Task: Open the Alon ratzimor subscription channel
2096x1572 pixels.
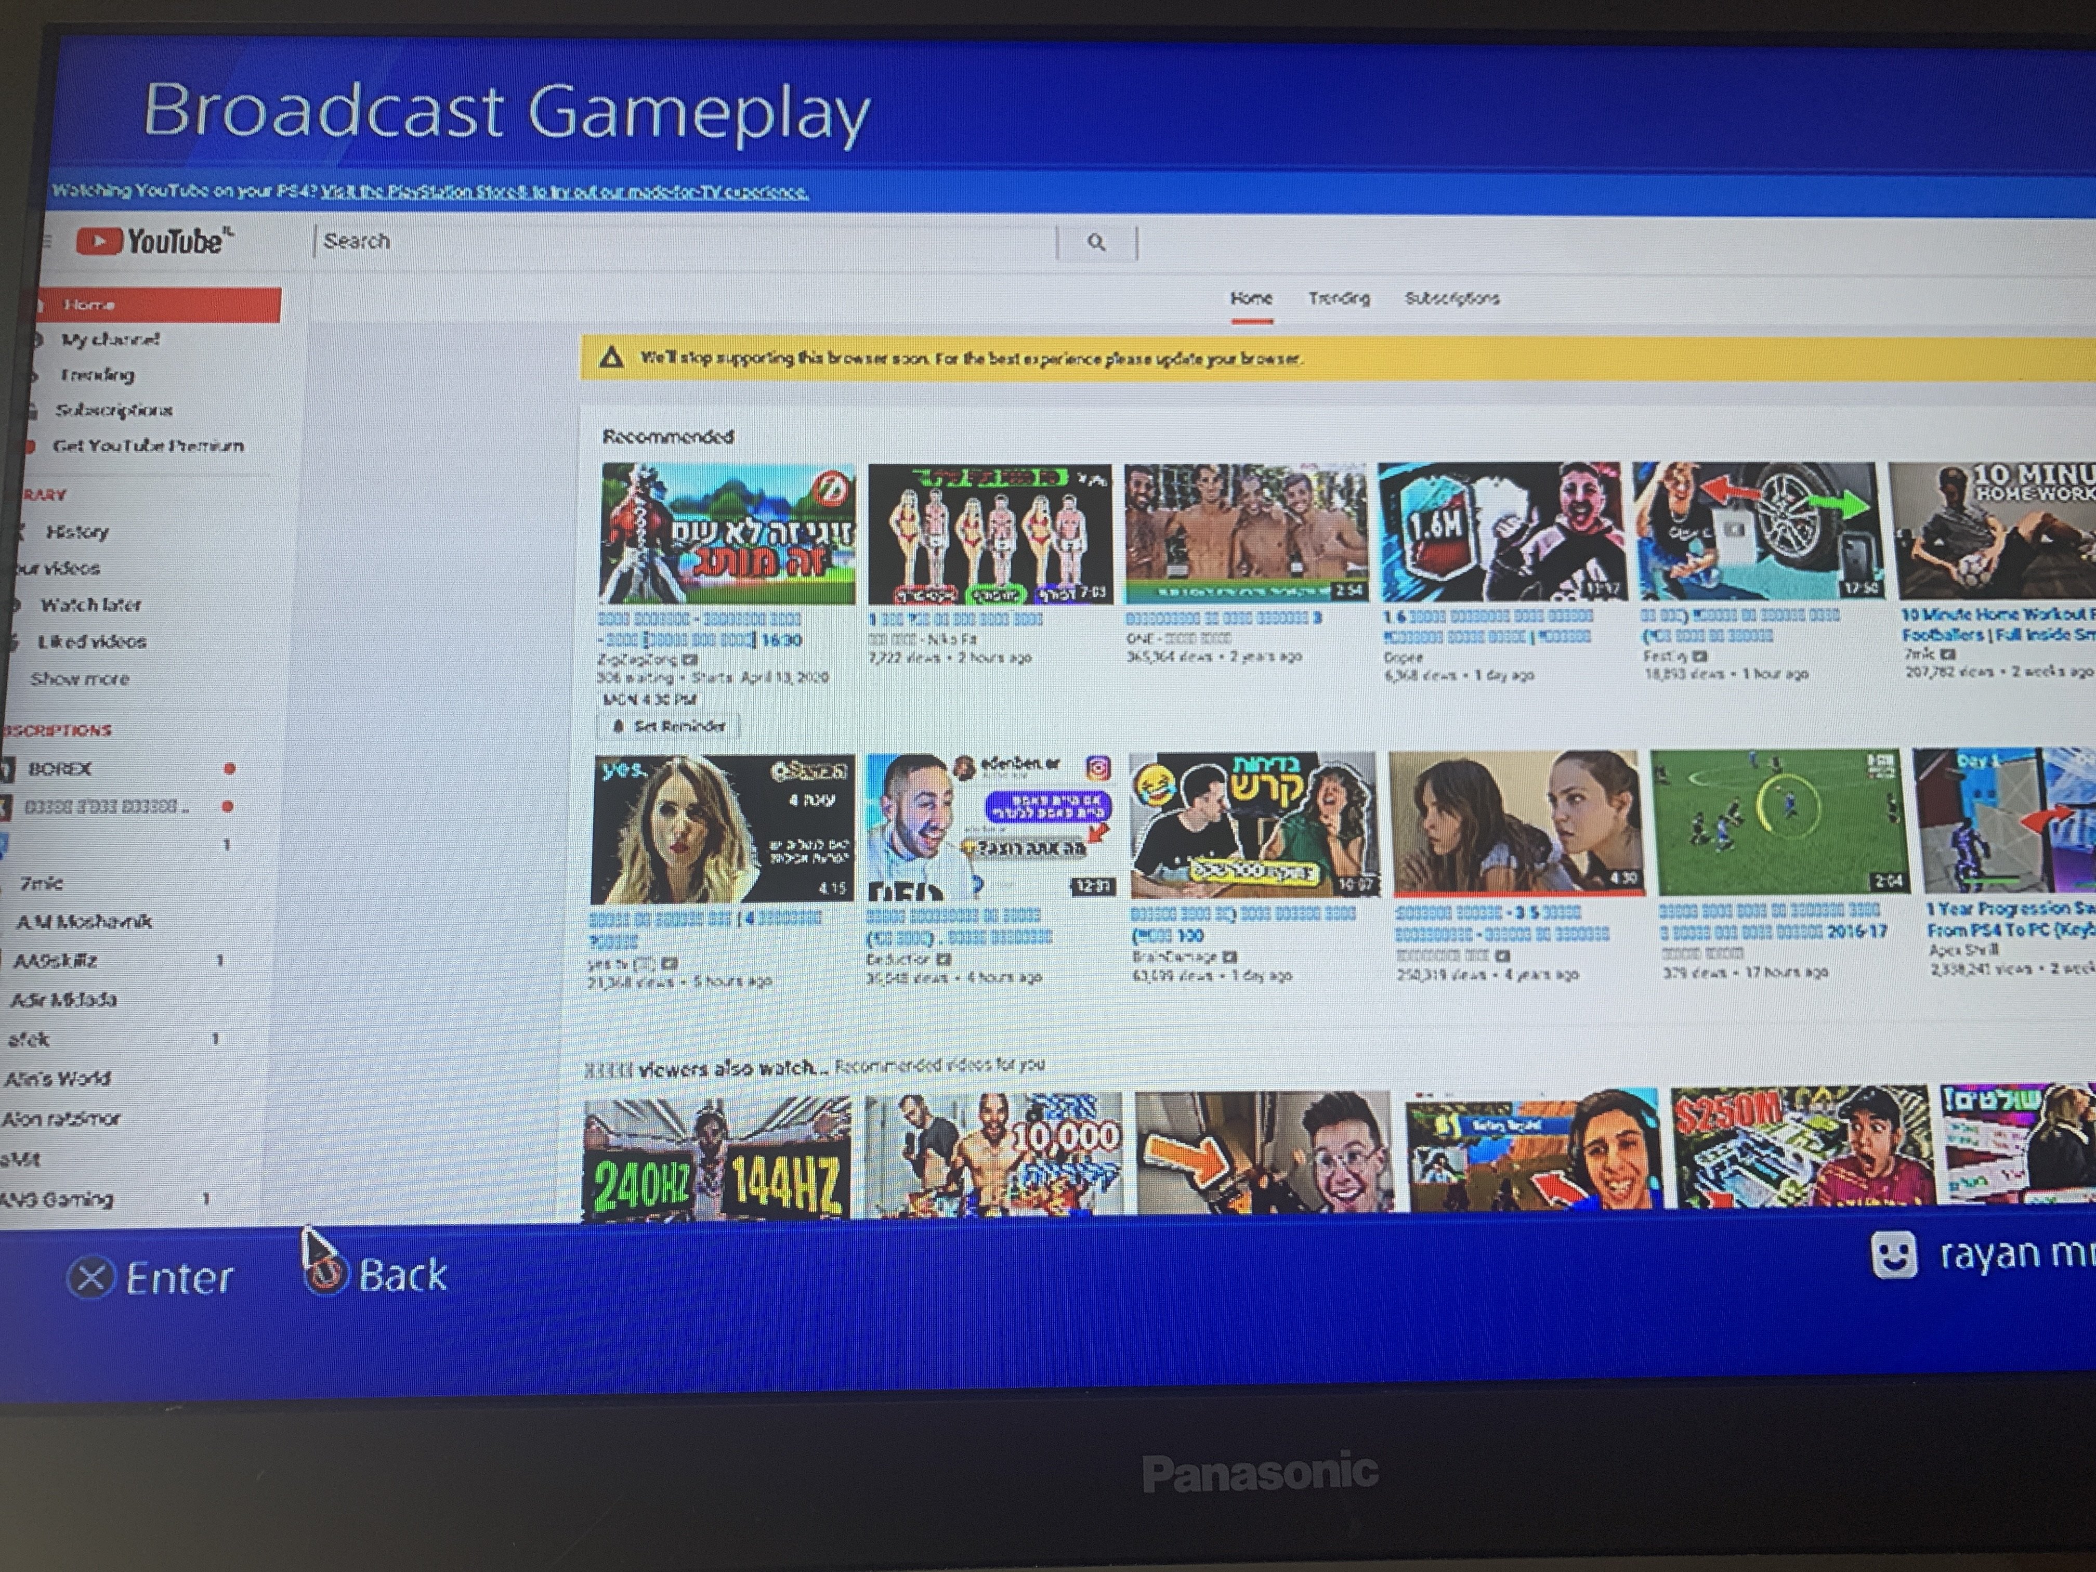Action: coord(61,1118)
